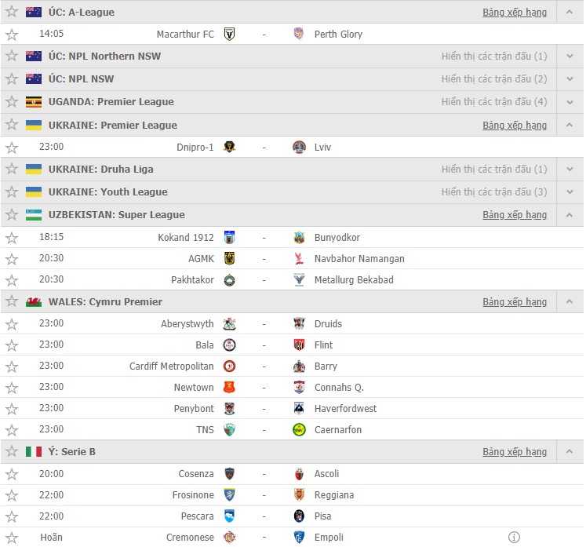586x547 pixels.
Task: Click the Dnipro-1 club badge
Action: [x=229, y=147]
